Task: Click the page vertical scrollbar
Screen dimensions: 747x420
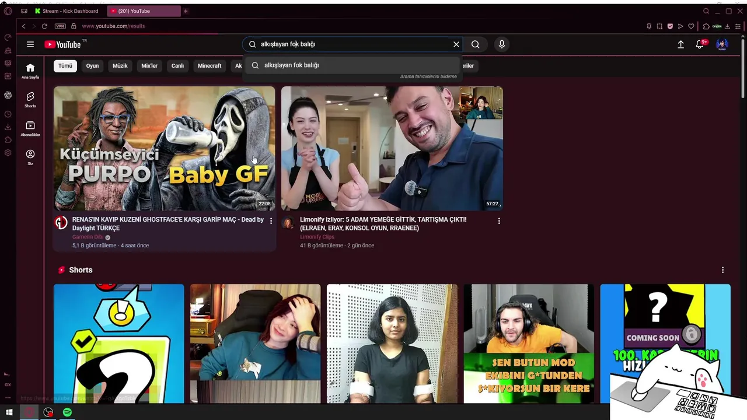Action: (x=743, y=67)
